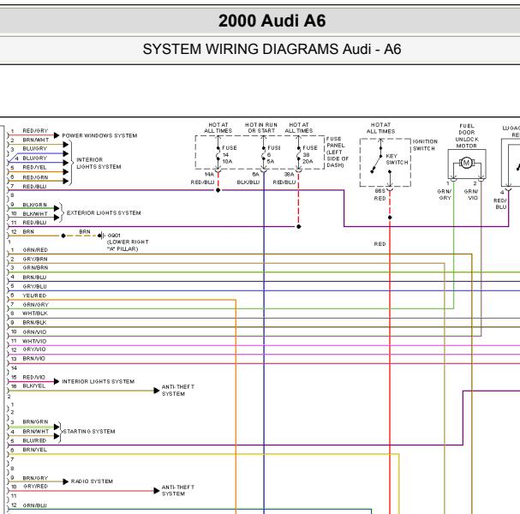
Task: Click the 'BRN/VIO' wire label
Action: pyautogui.click(x=33, y=359)
